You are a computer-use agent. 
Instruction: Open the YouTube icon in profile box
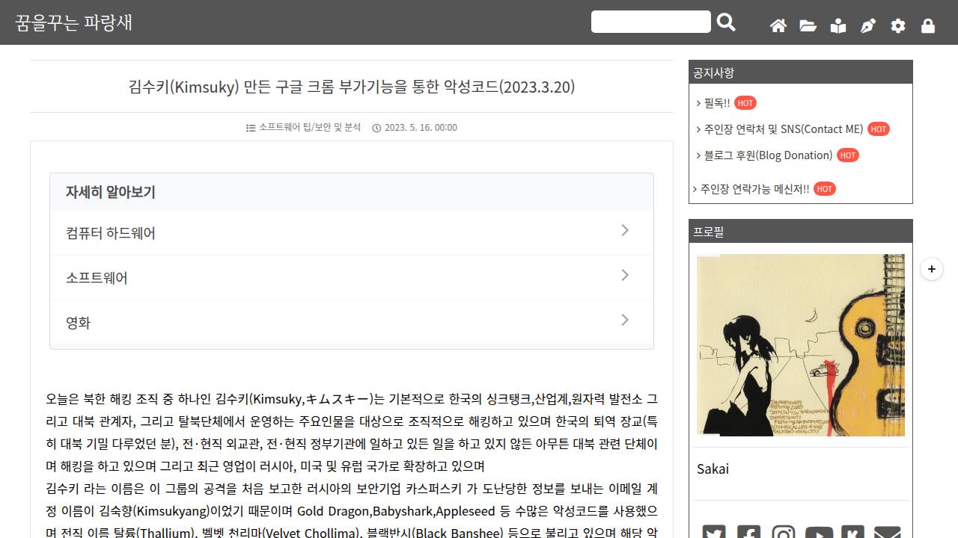(819, 532)
